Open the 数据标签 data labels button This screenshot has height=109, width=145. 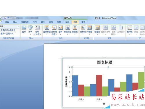pyautogui.click(x=68, y=30)
